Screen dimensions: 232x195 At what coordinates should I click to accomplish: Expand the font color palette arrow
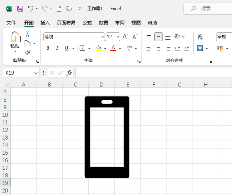[x=120, y=48]
